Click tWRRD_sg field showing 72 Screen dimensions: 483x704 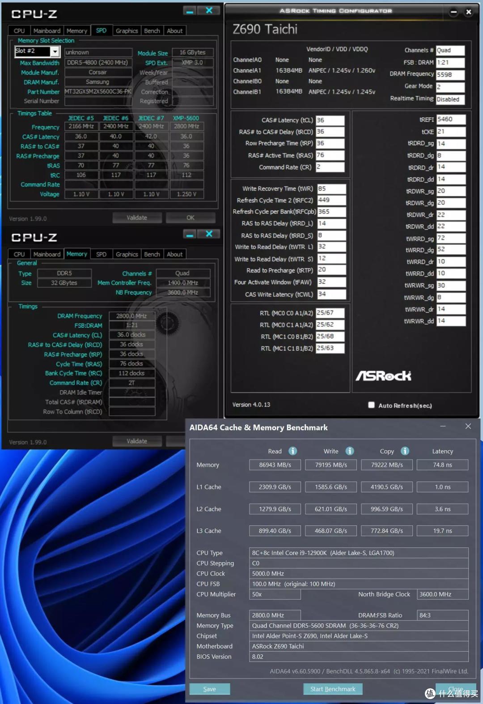coord(451,238)
